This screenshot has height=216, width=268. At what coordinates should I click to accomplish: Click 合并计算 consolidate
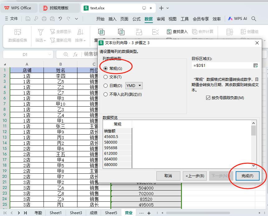pos(203,32)
